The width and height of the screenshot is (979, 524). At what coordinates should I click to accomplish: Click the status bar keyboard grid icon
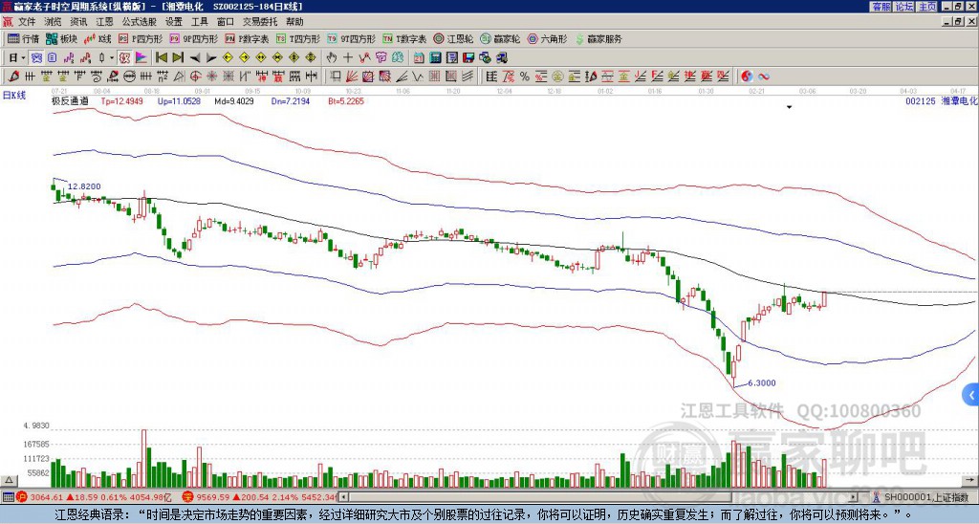point(8,497)
